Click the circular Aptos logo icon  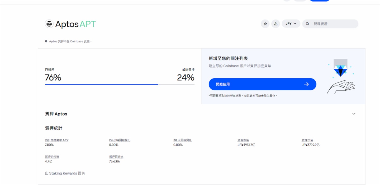point(49,24)
